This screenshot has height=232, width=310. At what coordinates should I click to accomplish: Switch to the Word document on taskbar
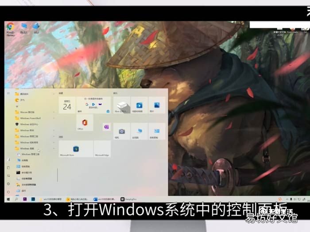105,199
